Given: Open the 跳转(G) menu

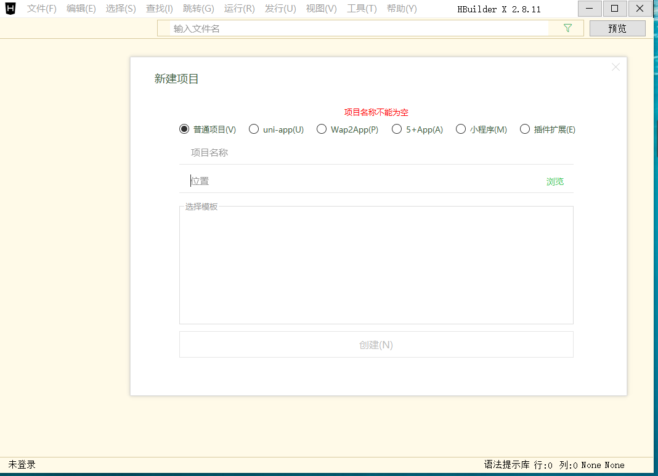Looking at the screenshot, I should click(x=198, y=9).
